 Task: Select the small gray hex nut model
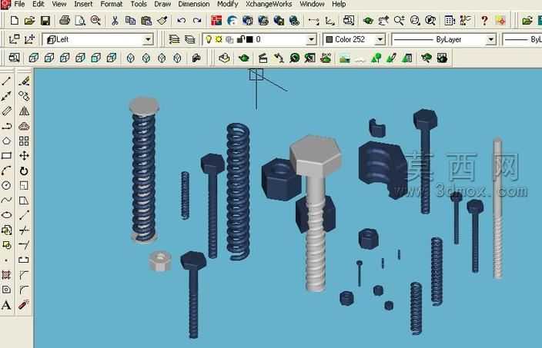point(159,261)
